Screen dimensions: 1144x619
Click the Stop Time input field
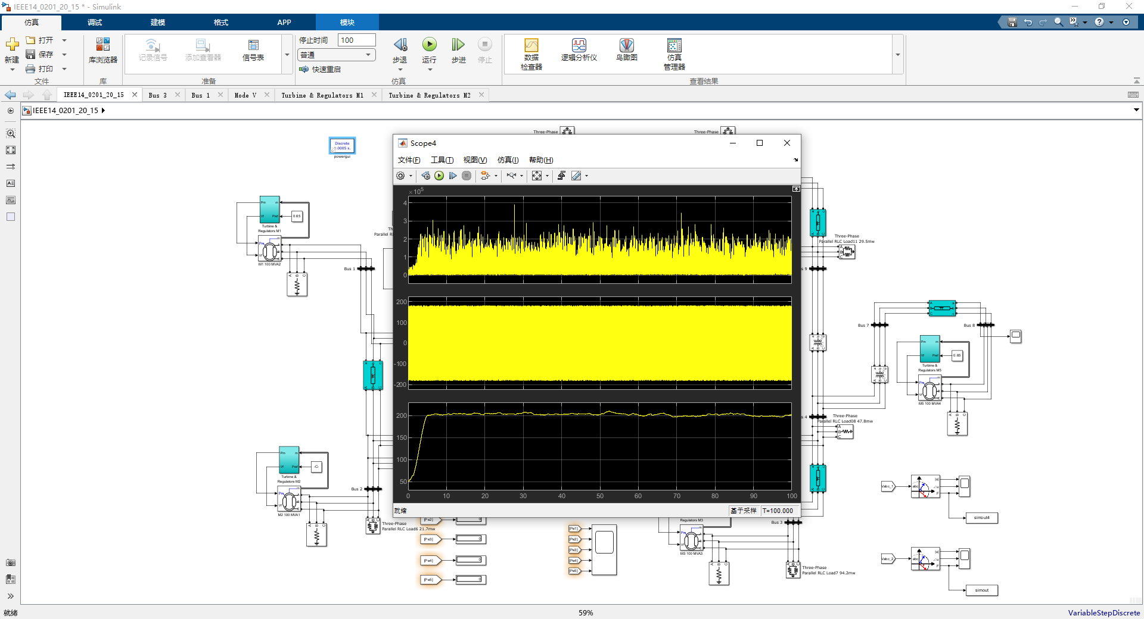click(x=356, y=40)
